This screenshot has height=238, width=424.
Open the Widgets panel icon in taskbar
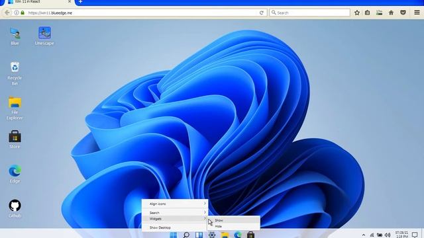[199, 235]
